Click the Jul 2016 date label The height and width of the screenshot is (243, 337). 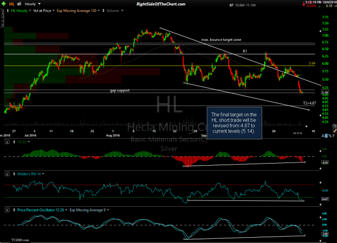point(31,135)
